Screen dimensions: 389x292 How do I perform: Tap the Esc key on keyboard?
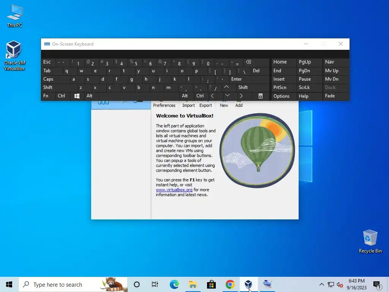point(48,62)
